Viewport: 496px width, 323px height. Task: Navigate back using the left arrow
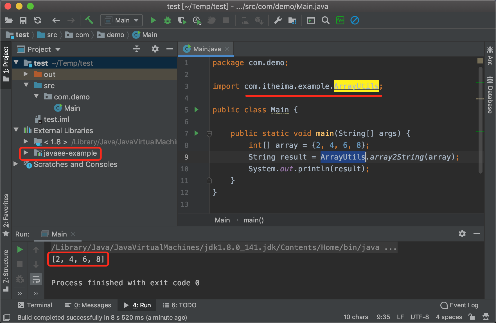click(x=56, y=20)
